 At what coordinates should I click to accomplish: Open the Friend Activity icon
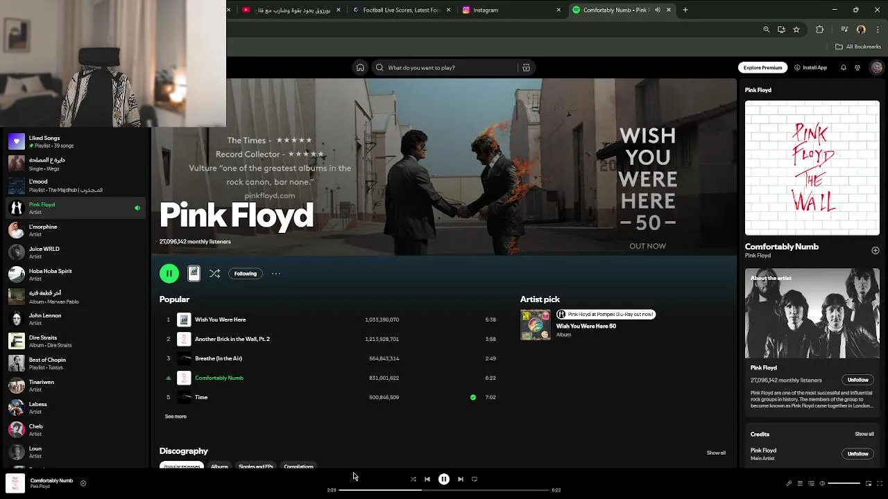pyautogui.click(x=857, y=67)
